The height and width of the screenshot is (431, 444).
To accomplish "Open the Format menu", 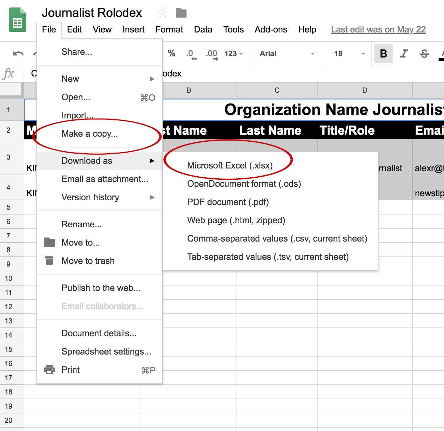I will point(169,29).
